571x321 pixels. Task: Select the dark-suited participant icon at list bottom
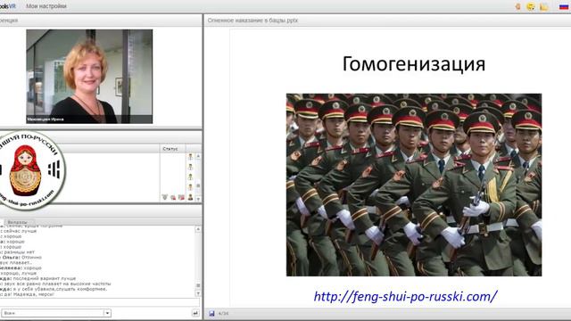click(x=190, y=197)
